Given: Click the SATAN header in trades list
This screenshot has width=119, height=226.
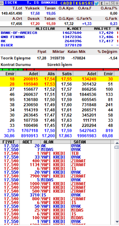Looking at the screenshot, I should click(x=80, y=142).
